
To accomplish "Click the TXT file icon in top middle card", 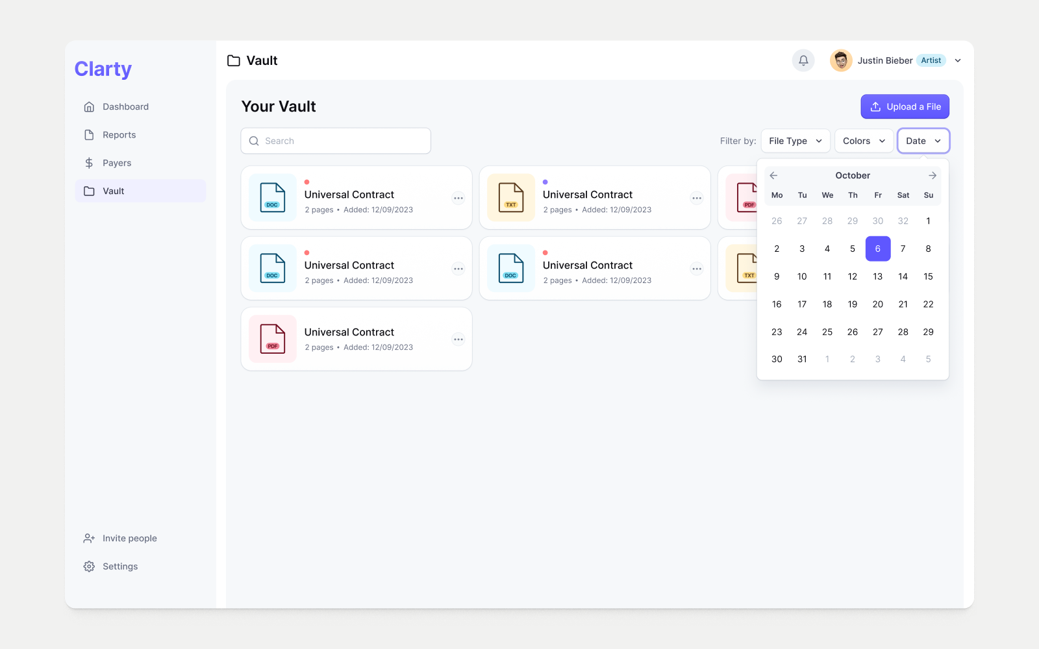I will (511, 198).
